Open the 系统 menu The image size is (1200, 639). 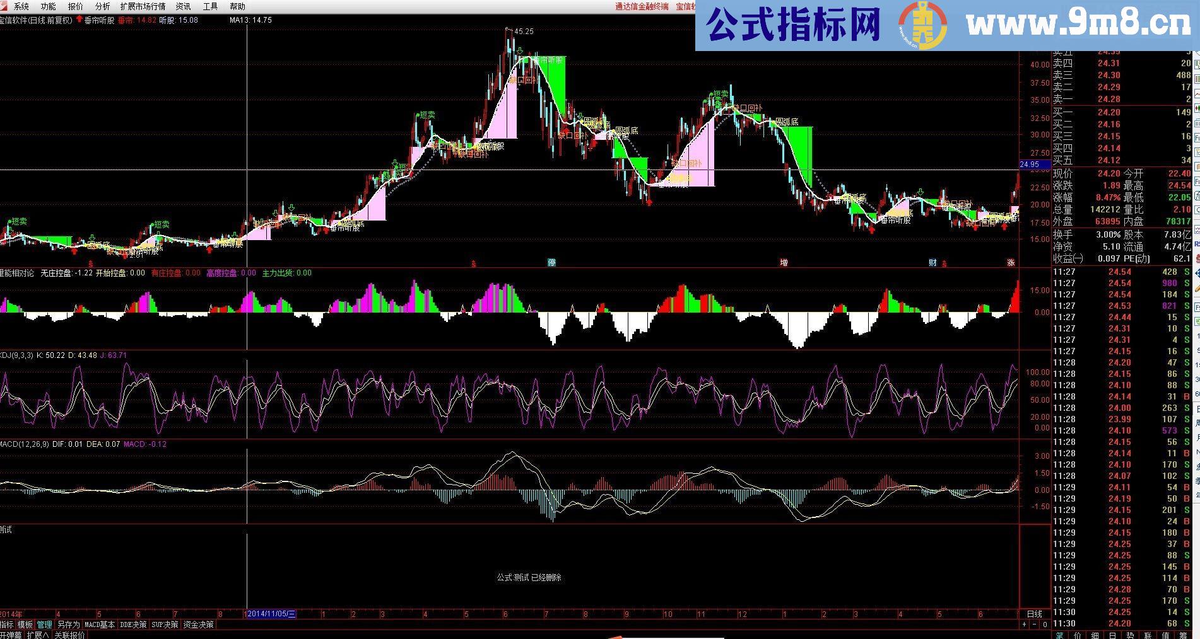[x=21, y=6]
